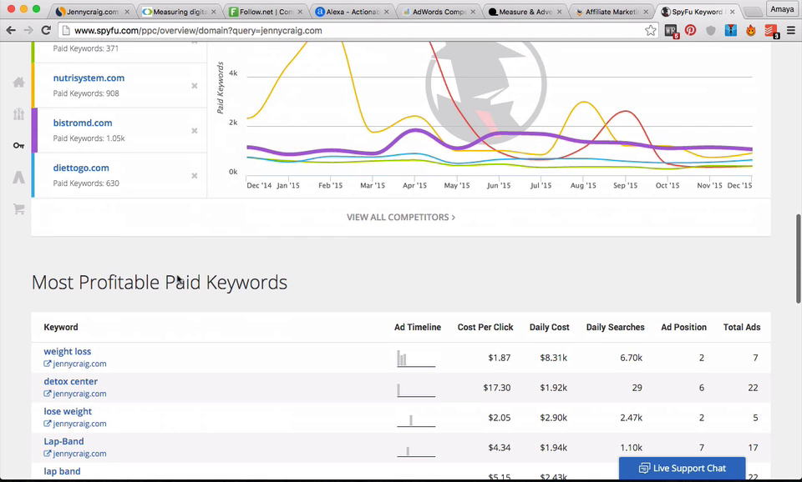Open the weight loss keyword link

click(x=67, y=351)
